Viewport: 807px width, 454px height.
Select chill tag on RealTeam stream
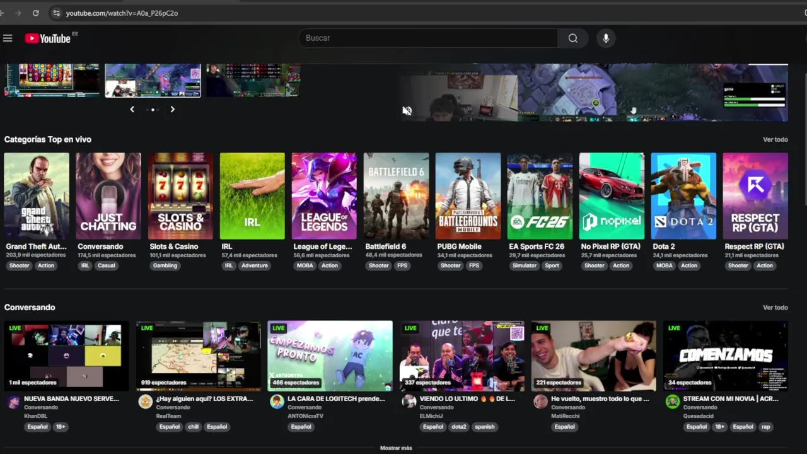(x=193, y=427)
